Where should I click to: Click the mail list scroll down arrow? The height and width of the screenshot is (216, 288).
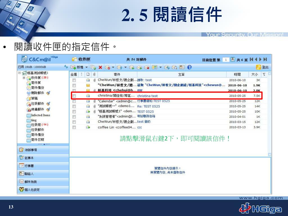[x=269, y=154]
